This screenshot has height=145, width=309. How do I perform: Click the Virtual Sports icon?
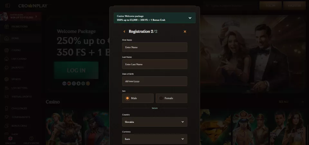(x=6, y=97)
